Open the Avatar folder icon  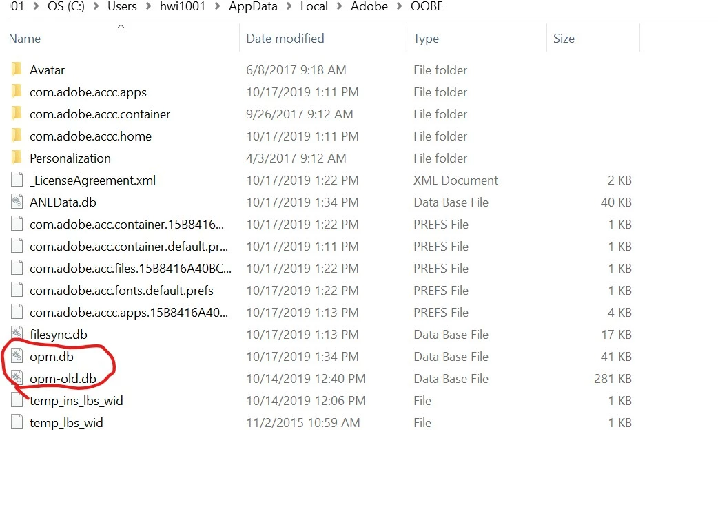[x=17, y=70]
